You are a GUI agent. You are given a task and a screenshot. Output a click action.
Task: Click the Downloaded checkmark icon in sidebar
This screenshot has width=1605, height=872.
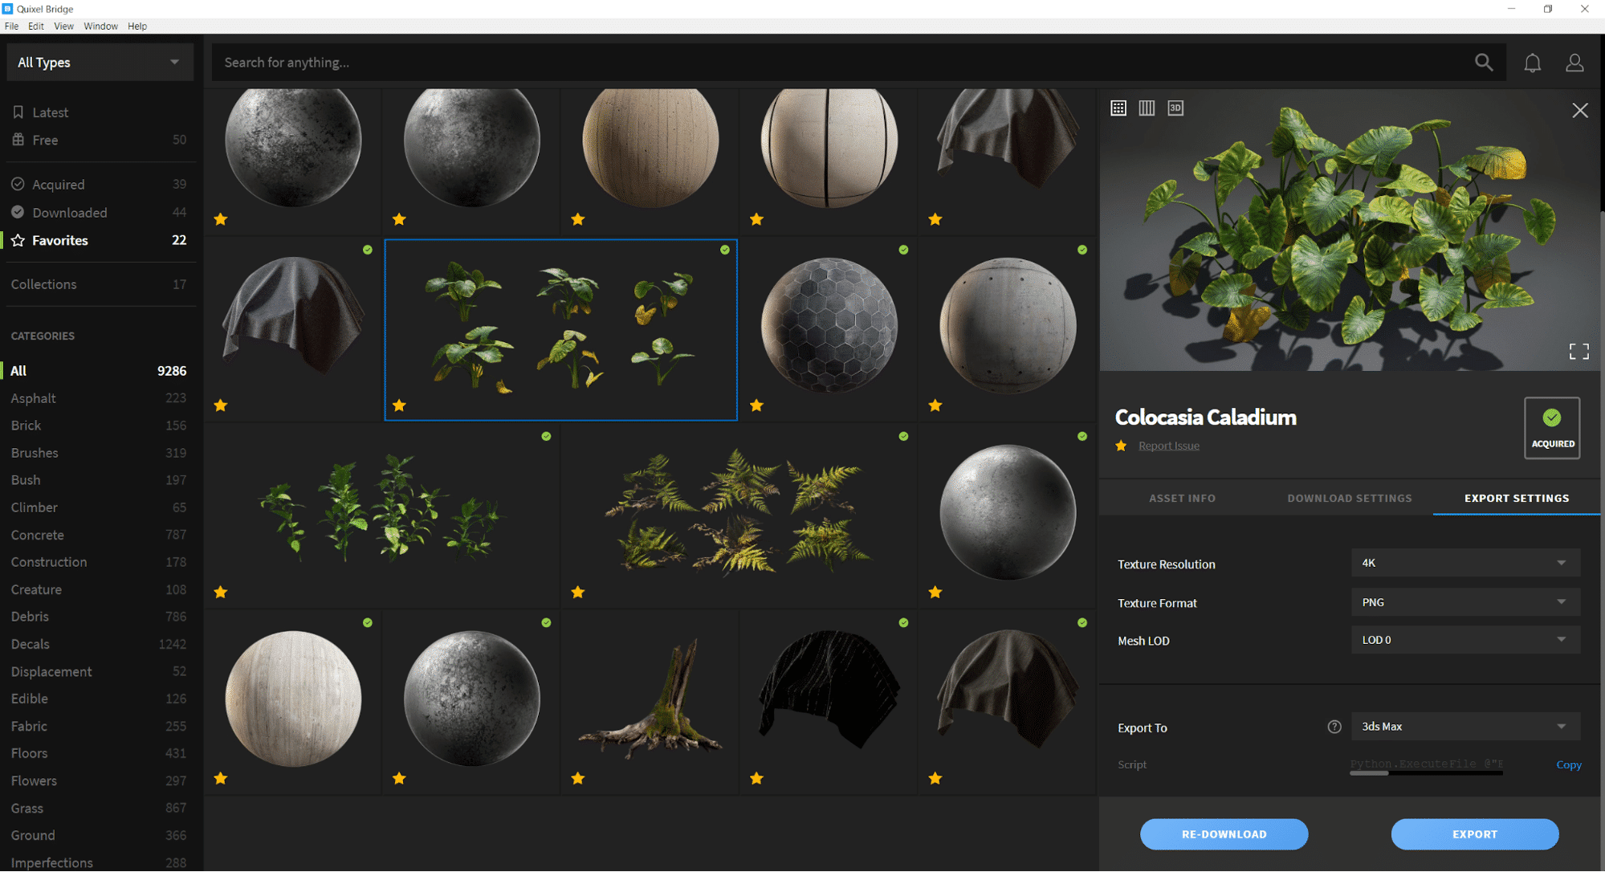[18, 212]
